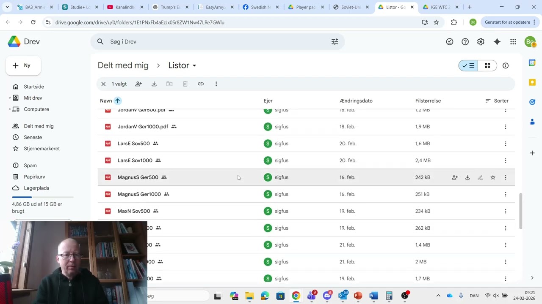The image size is (542, 304).
Task: Open Google Keep side panel icon
Action: click(532, 82)
